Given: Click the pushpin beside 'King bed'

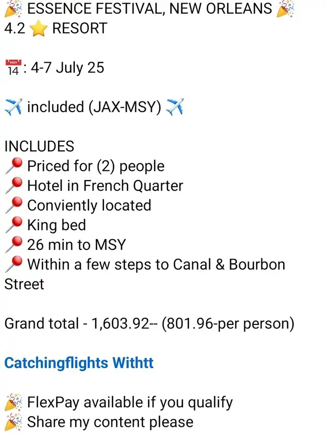Looking at the screenshot, I should click(x=13, y=225).
